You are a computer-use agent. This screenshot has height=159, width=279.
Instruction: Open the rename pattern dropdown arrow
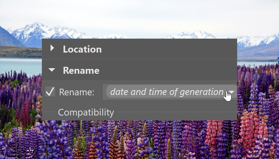[231, 92]
